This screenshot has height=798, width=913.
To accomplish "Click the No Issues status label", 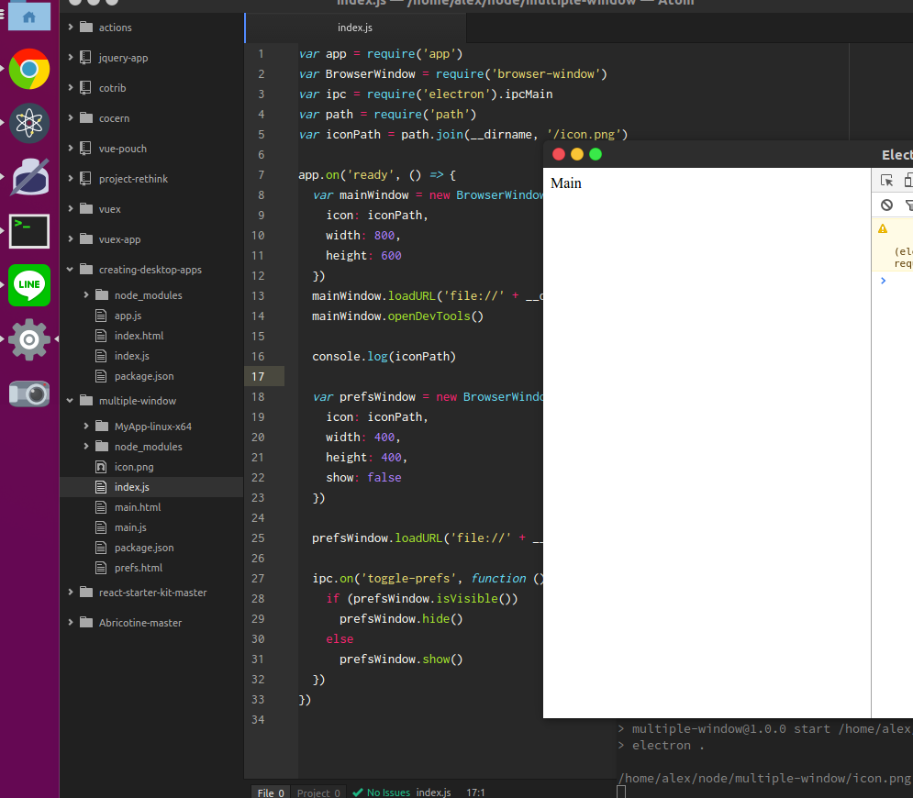I will click(388, 792).
